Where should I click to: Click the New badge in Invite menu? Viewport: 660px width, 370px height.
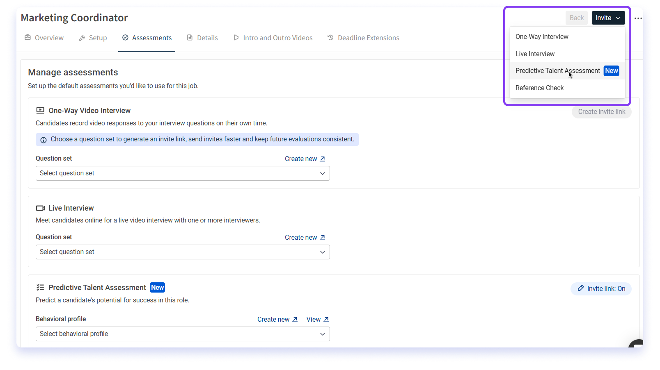tap(612, 71)
